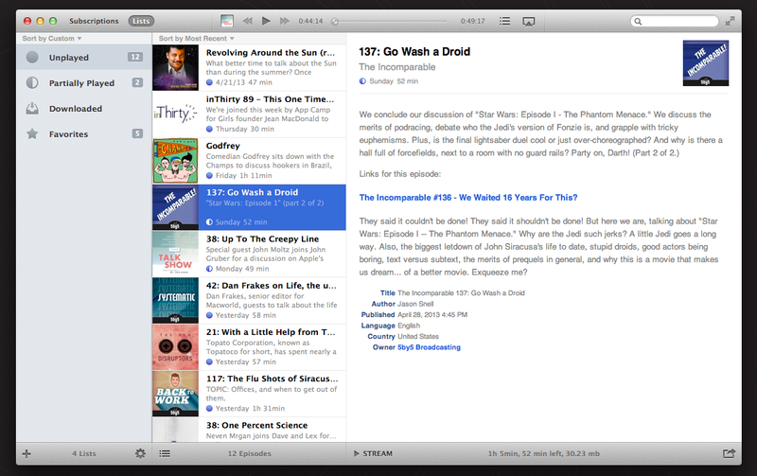The width and height of the screenshot is (757, 476).
Task: Click the search field
Action: tap(675, 21)
